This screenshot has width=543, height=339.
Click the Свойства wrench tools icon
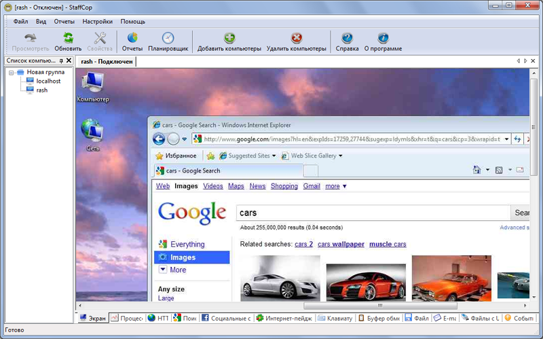point(100,37)
